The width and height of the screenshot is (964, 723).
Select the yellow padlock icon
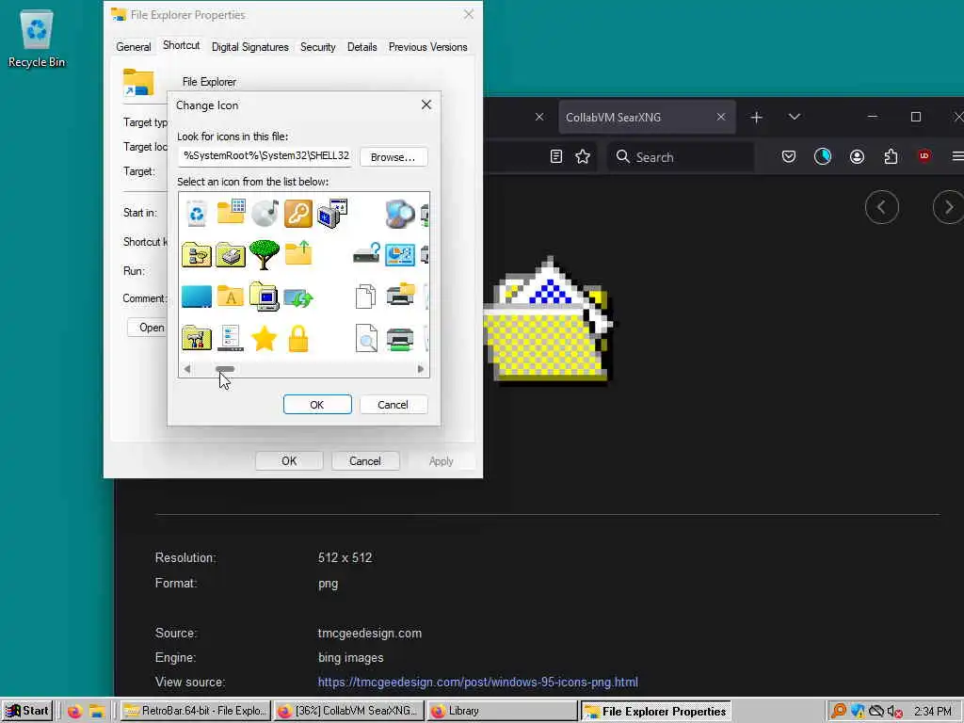(298, 339)
